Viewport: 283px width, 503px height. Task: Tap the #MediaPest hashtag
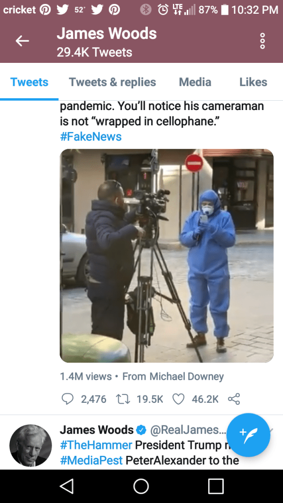91,460
